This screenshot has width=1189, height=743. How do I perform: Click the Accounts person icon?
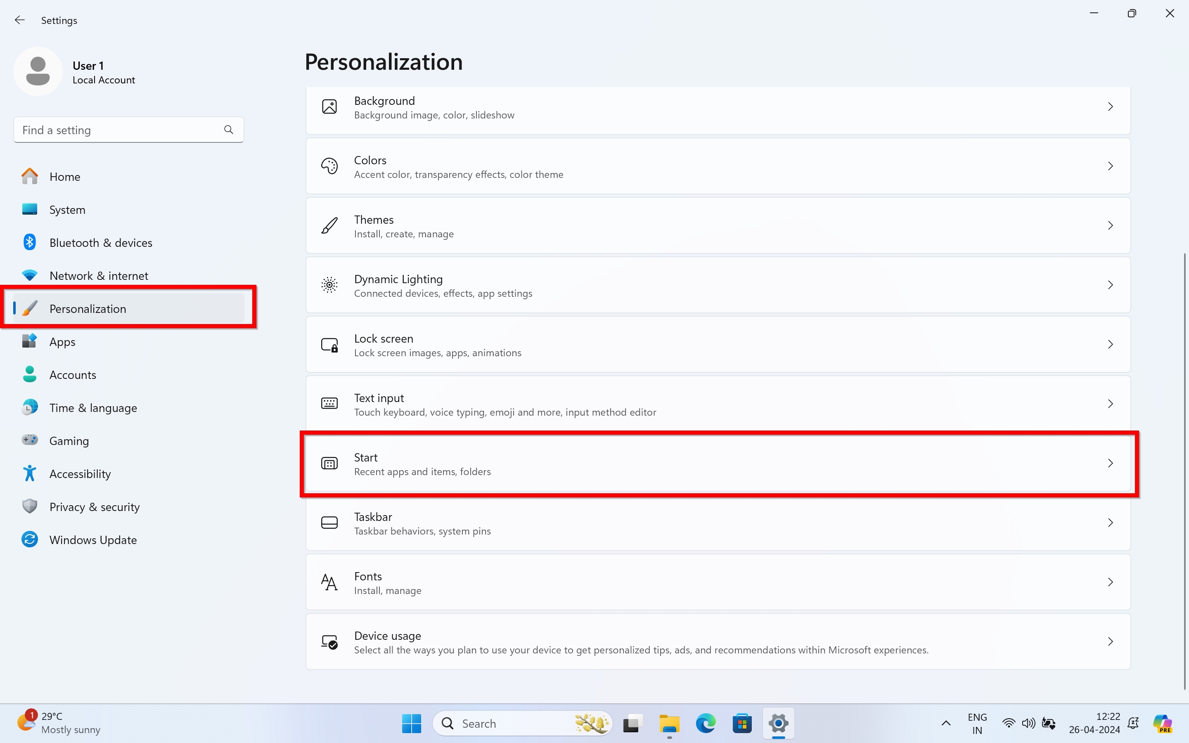point(29,374)
